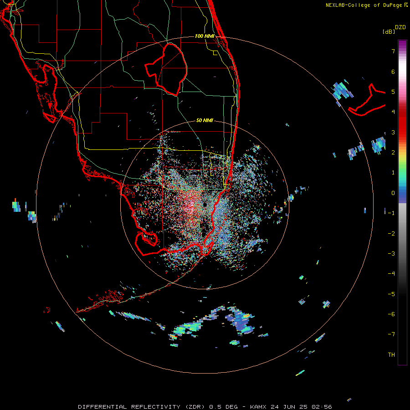Image resolution: width=410 pixels, height=410 pixels.
Task: Click the 6 value on color scale
Action: (393, 72)
